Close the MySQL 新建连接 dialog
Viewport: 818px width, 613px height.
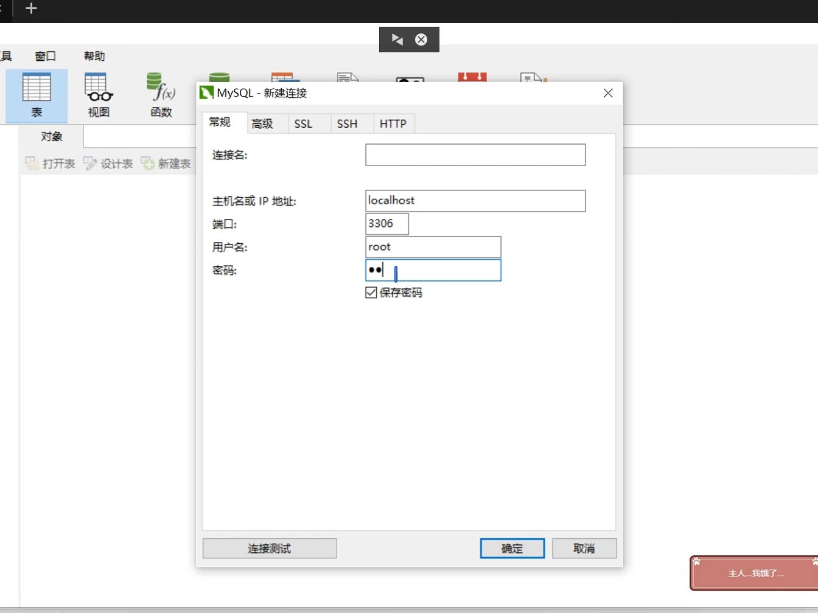608,93
